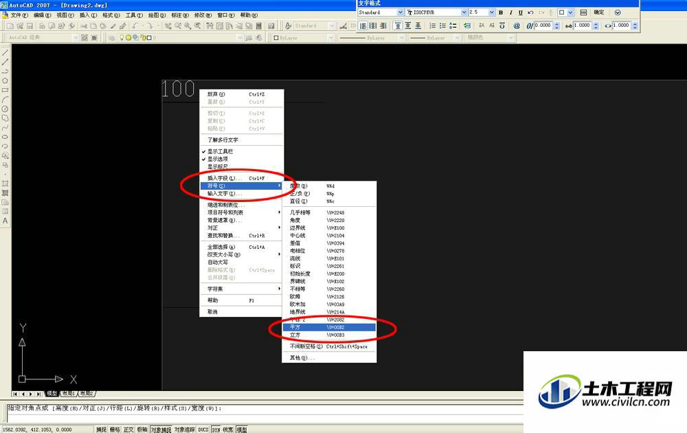Select 立方 cubed symbol from submenu

329,335
